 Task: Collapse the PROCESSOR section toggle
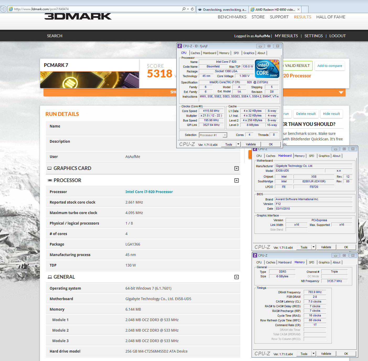pyautogui.click(x=237, y=181)
